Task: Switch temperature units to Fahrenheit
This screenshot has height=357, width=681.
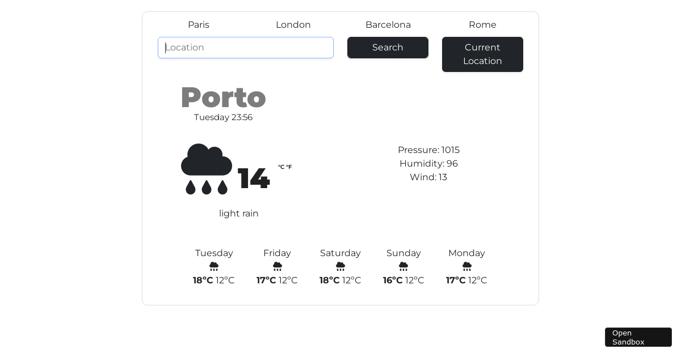Action: [289, 167]
